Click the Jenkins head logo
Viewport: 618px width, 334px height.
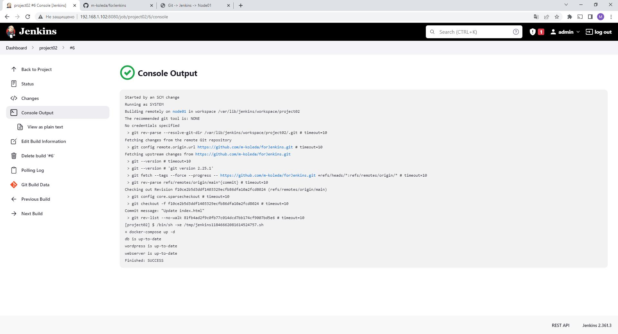coord(11,31)
